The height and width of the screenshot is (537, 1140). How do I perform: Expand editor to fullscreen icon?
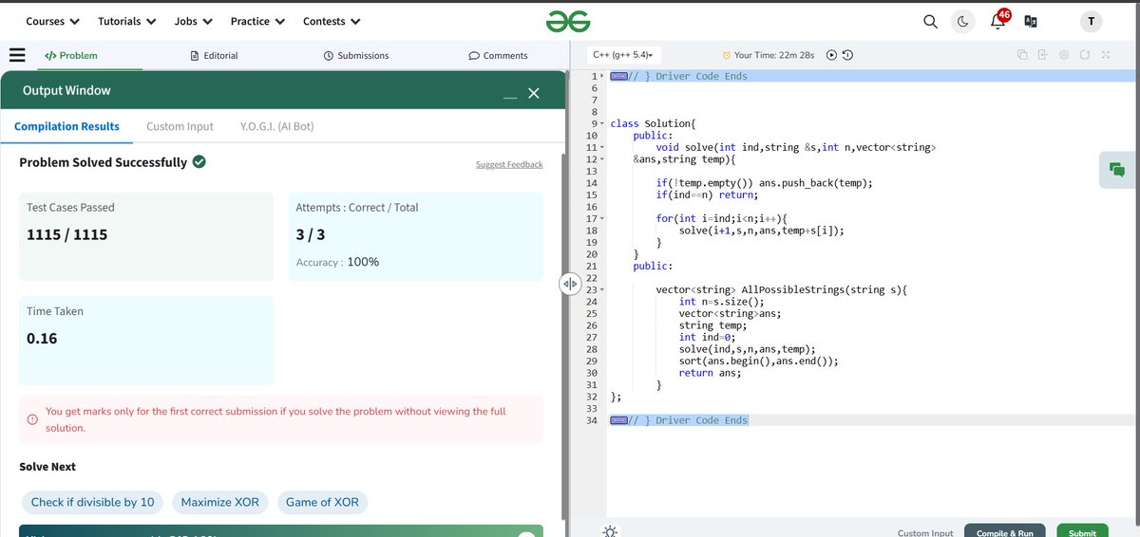(x=1106, y=55)
